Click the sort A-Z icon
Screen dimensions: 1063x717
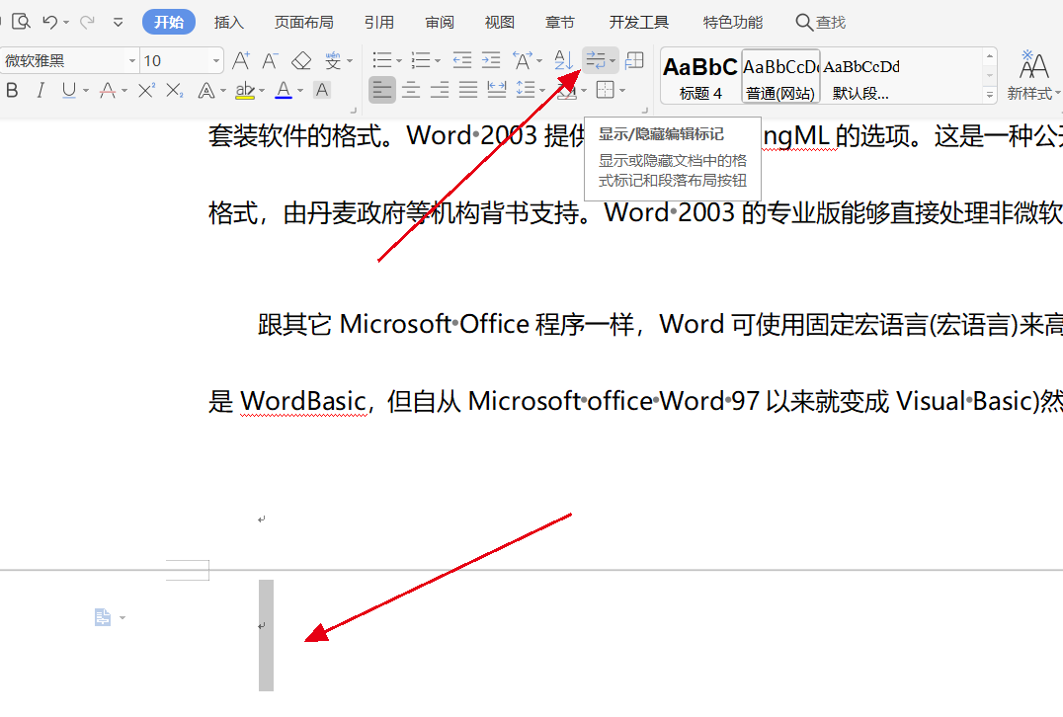point(563,60)
